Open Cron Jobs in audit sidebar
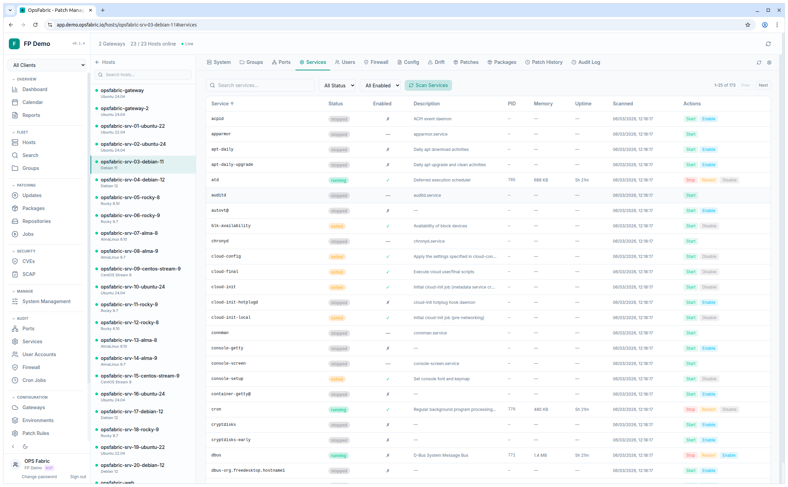 pyautogui.click(x=34, y=380)
